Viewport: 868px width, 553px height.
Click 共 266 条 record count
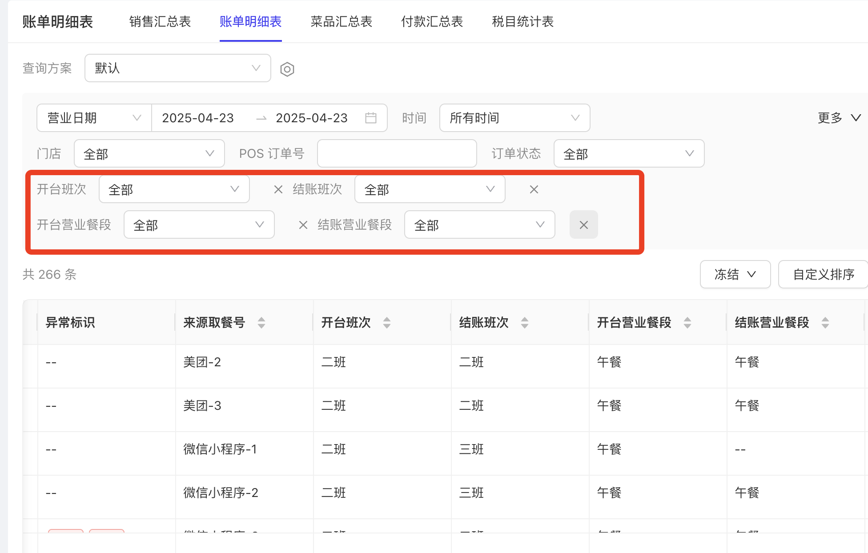tap(50, 274)
